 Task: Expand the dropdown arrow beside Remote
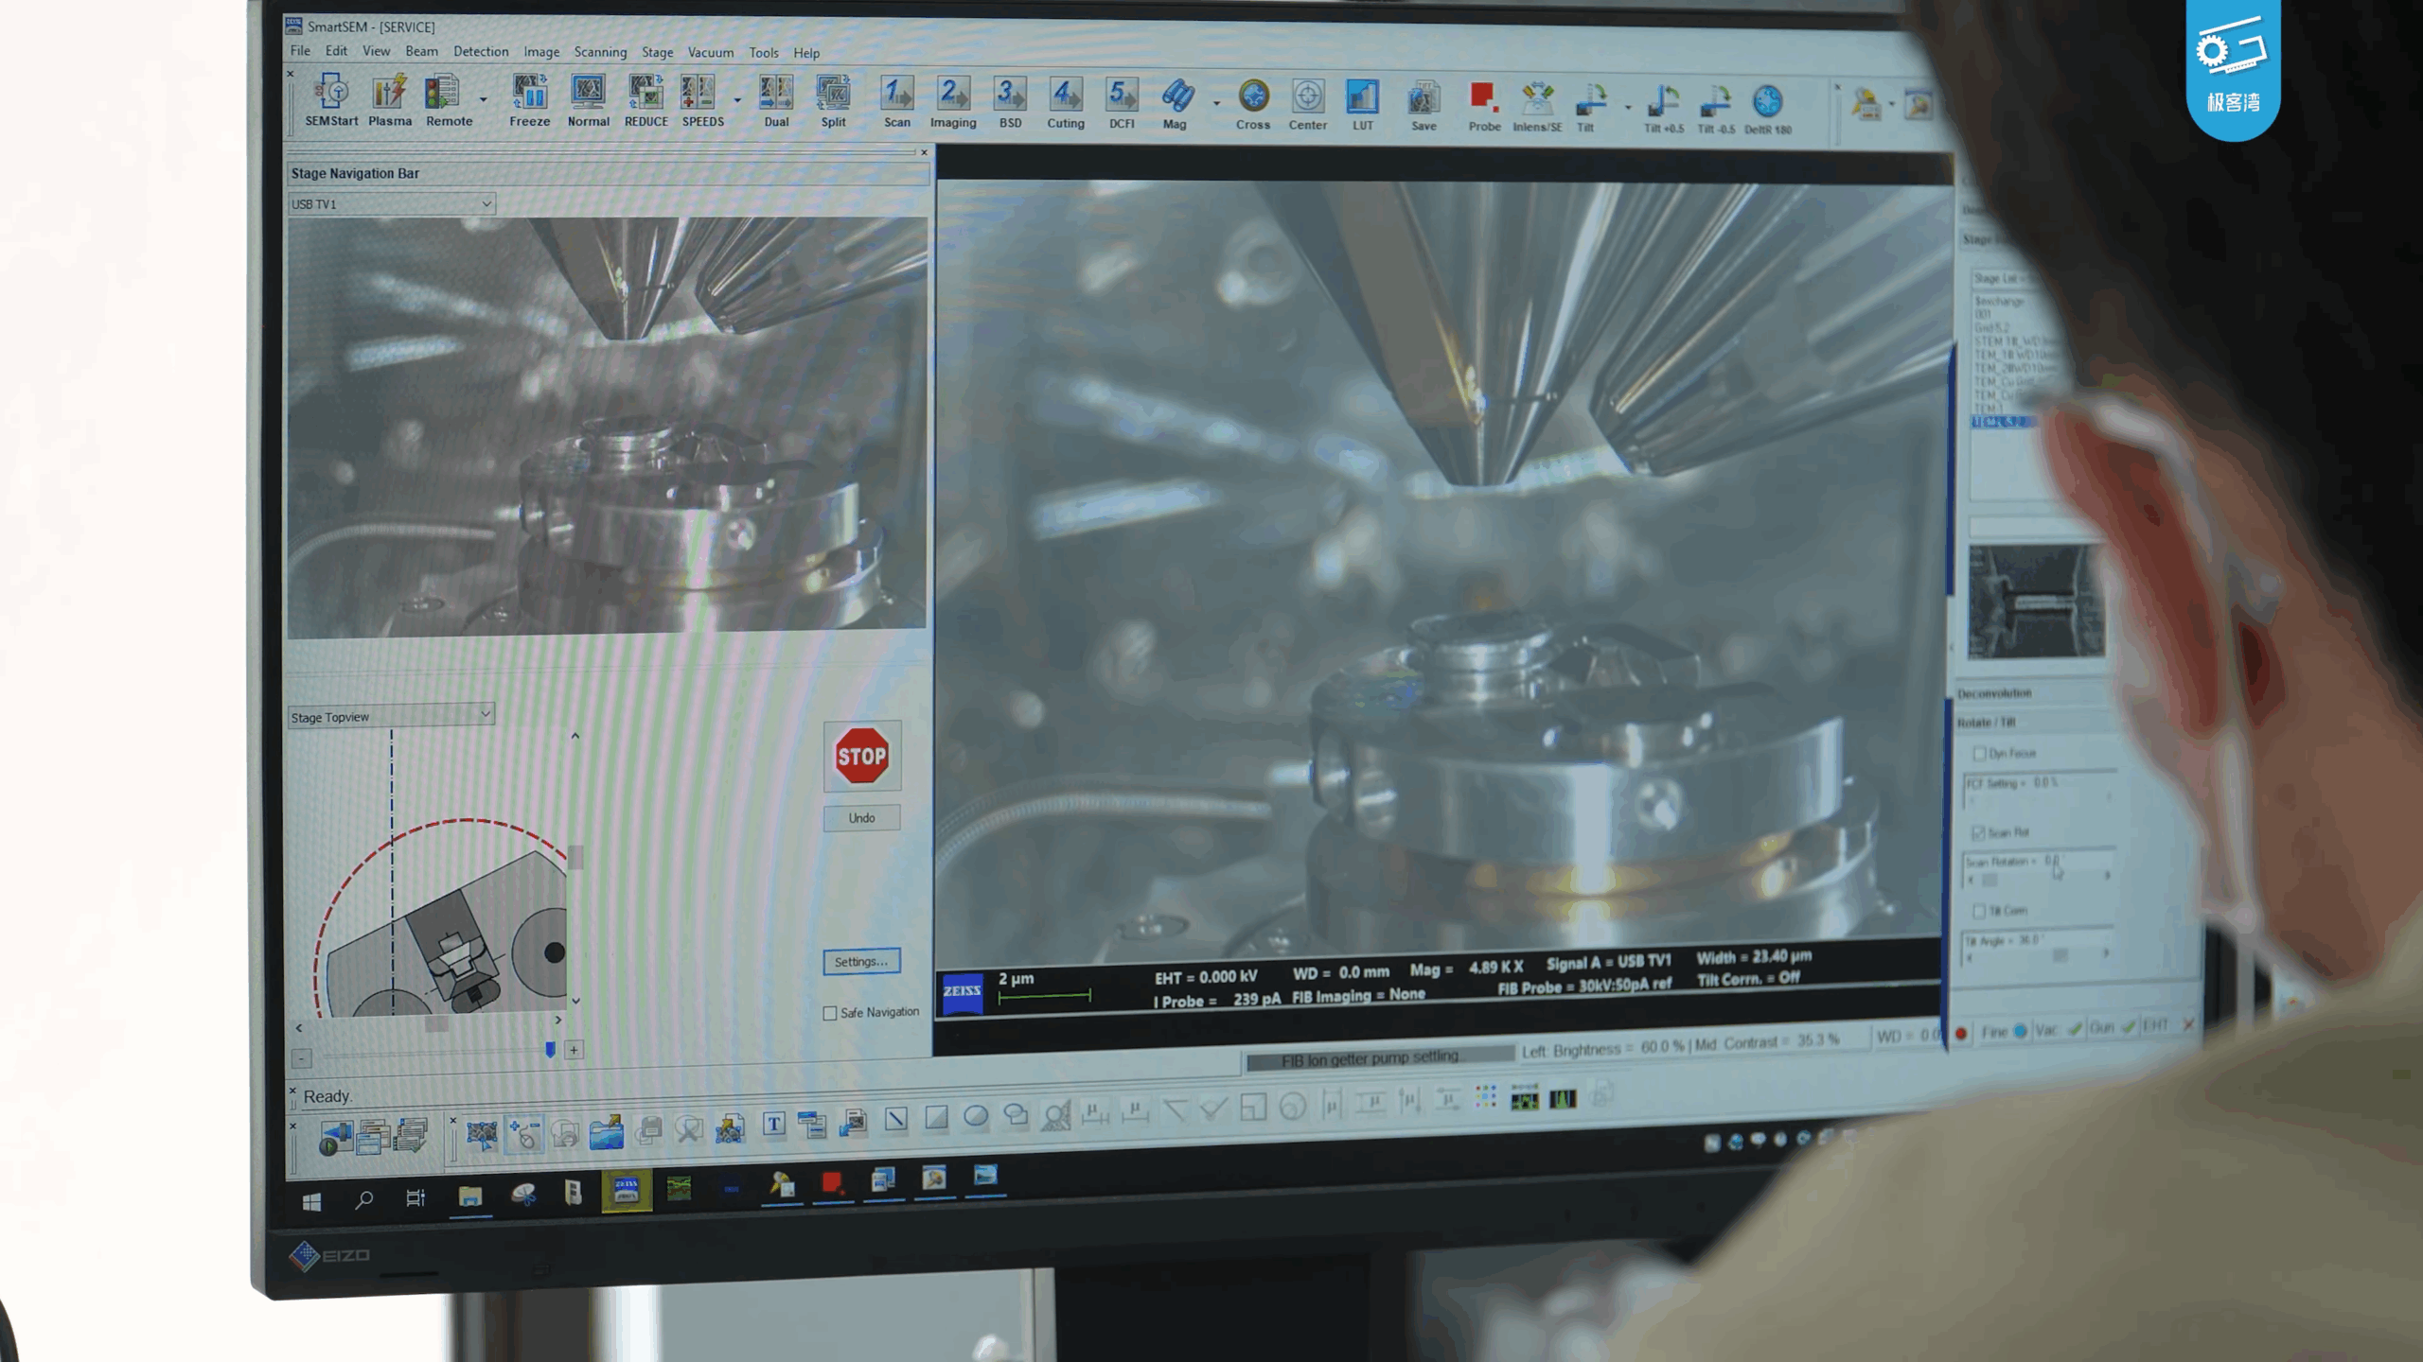[484, 100]
